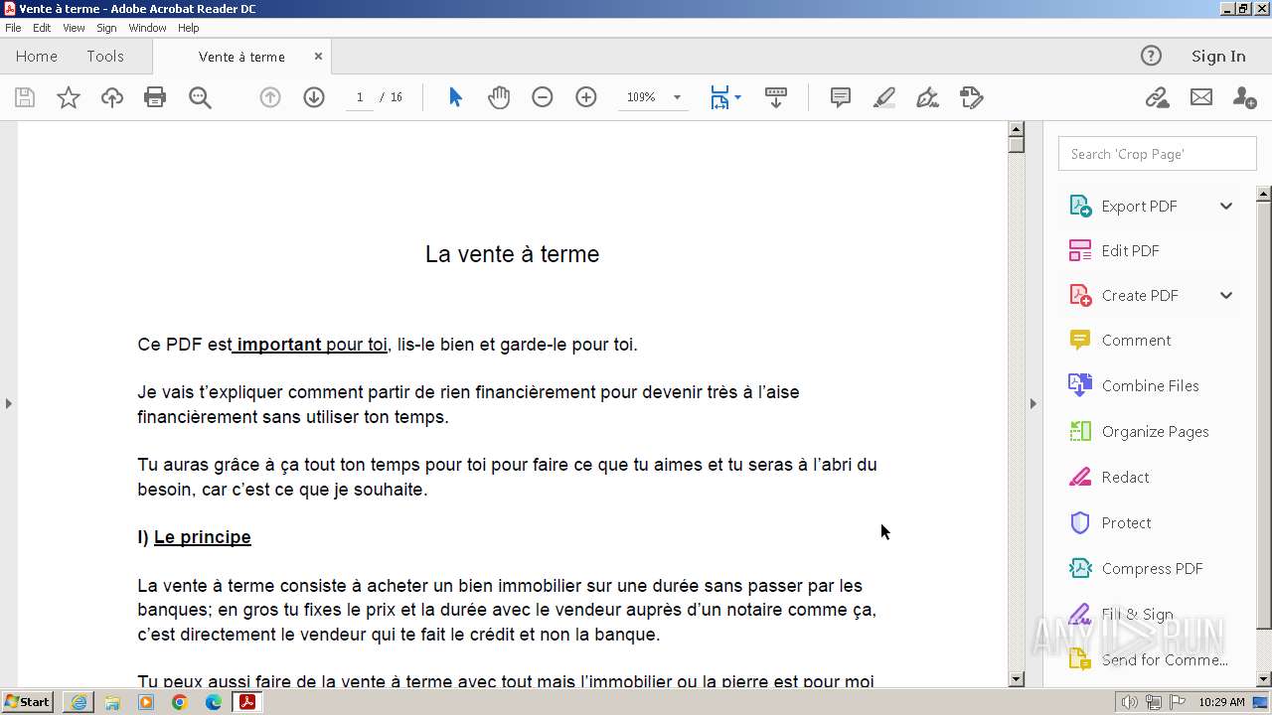Open the Comment tool in the side panel

pyautogui.click(x=1136, y=340)
